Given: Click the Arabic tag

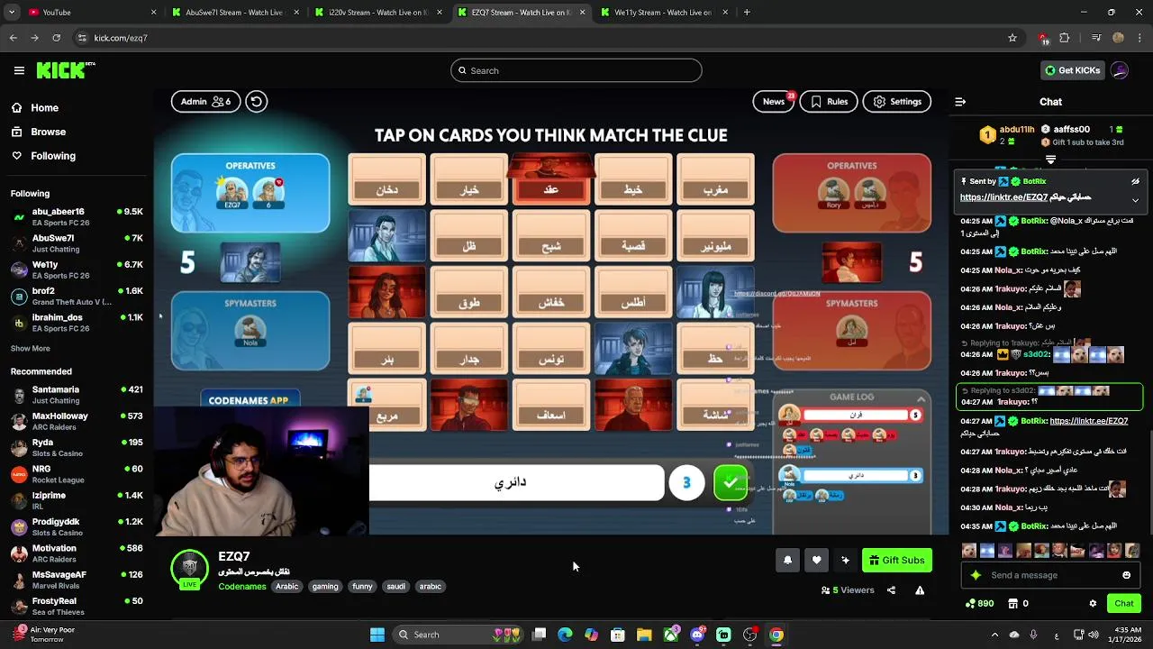Looking at the screenshot, I should pyautogui.click(x=287, y=587).
